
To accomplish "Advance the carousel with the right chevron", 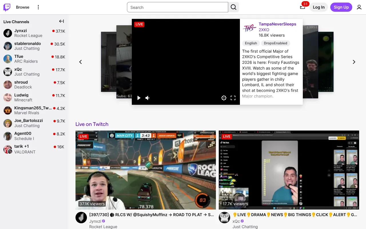I will (x=354, y=62).
